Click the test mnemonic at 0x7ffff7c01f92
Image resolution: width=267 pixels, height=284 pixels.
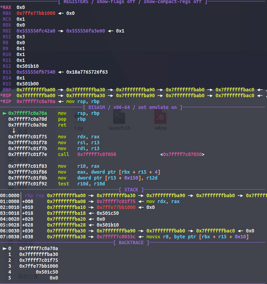[x=64, y=184]
